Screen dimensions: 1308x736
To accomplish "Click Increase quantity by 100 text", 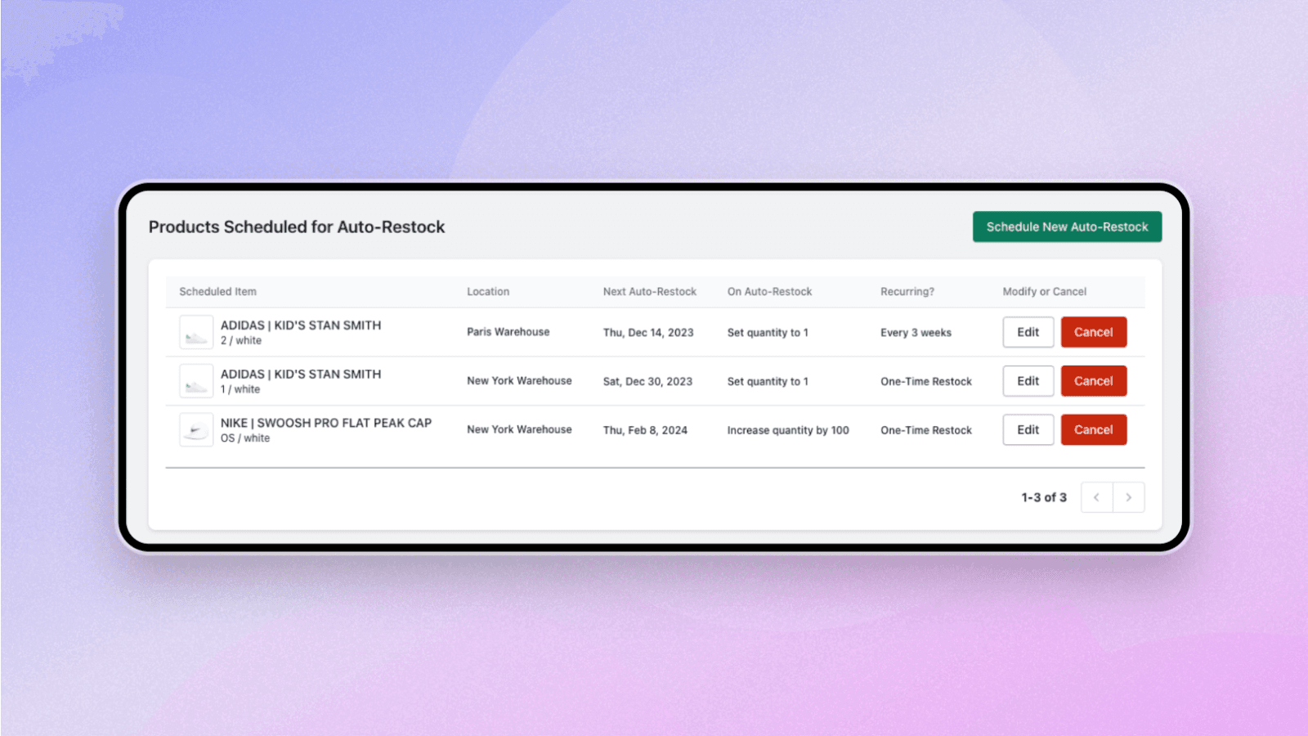I will point(787,430).
